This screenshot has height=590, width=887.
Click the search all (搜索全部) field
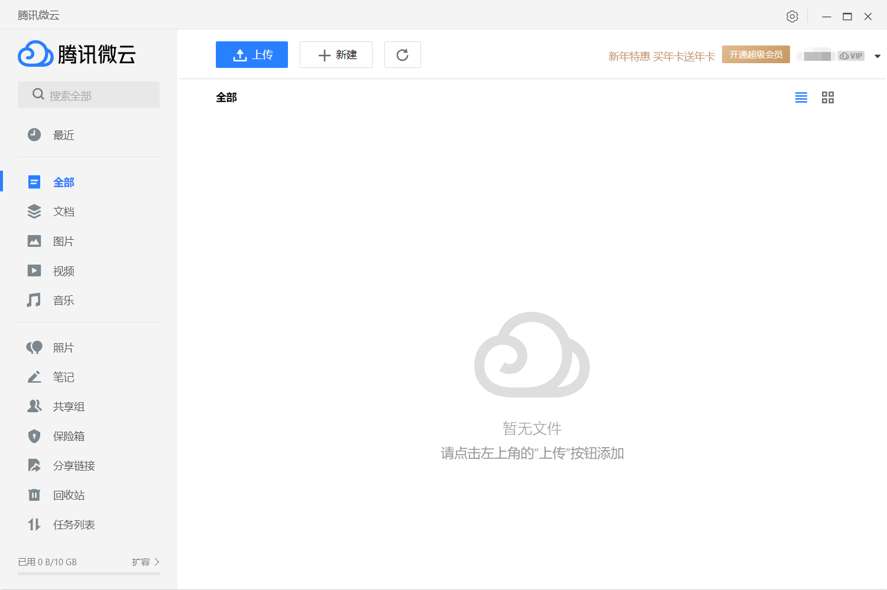point(89,95)
